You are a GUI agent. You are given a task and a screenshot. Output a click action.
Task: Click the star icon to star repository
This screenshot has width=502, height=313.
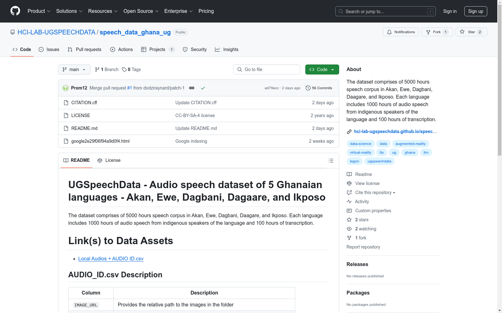point(462,32)
